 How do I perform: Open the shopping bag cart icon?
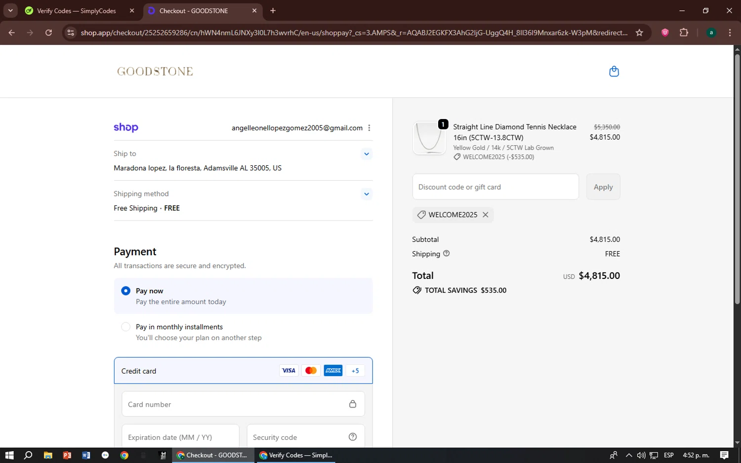614,72
